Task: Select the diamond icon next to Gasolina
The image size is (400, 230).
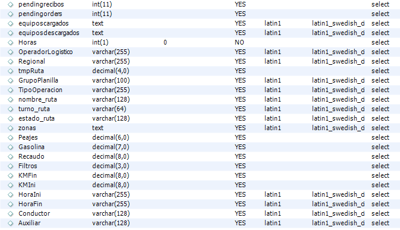Action: click(11, 147)
